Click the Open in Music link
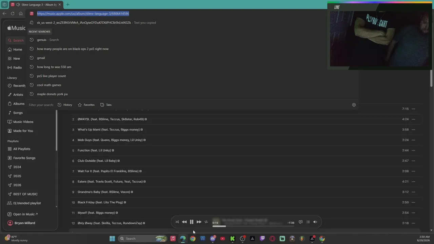The width and height of the screenshot is (434, 244). (x=23, y=214)
